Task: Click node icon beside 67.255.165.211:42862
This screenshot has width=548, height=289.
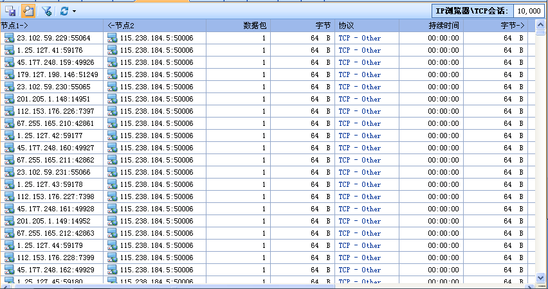Action: click(x=10, y=160)
